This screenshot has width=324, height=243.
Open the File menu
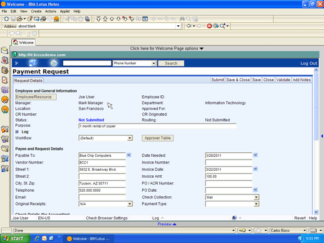coord(5,11)
